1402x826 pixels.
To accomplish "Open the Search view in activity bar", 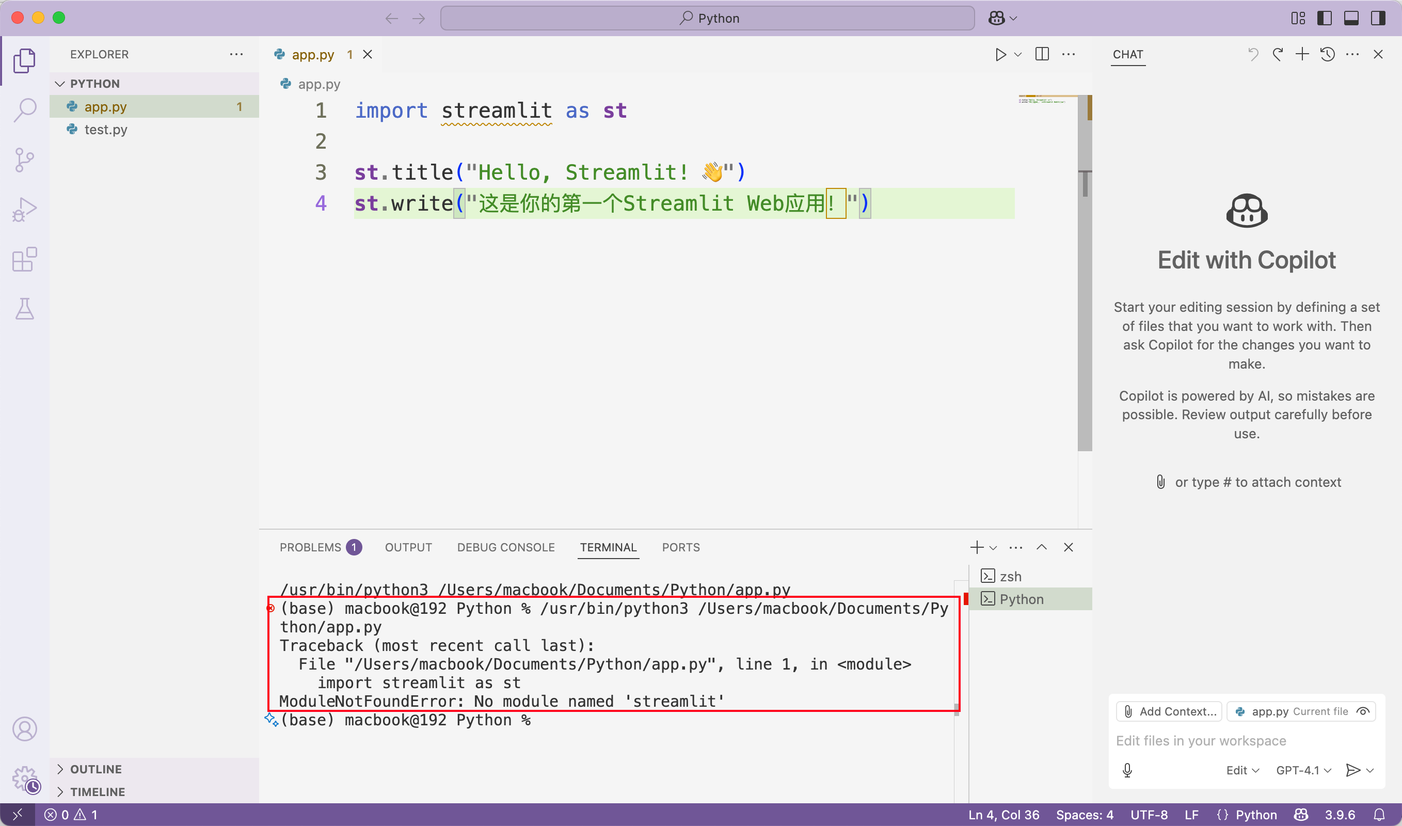I will pyautogui.click(x=24, y=110).
